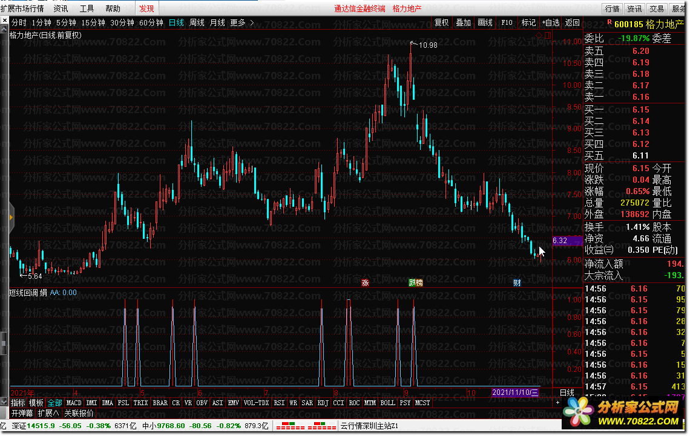The width and height of the screenshot is (690, 436).
Task: Select the RSI indicator
Action: (279, 403)
